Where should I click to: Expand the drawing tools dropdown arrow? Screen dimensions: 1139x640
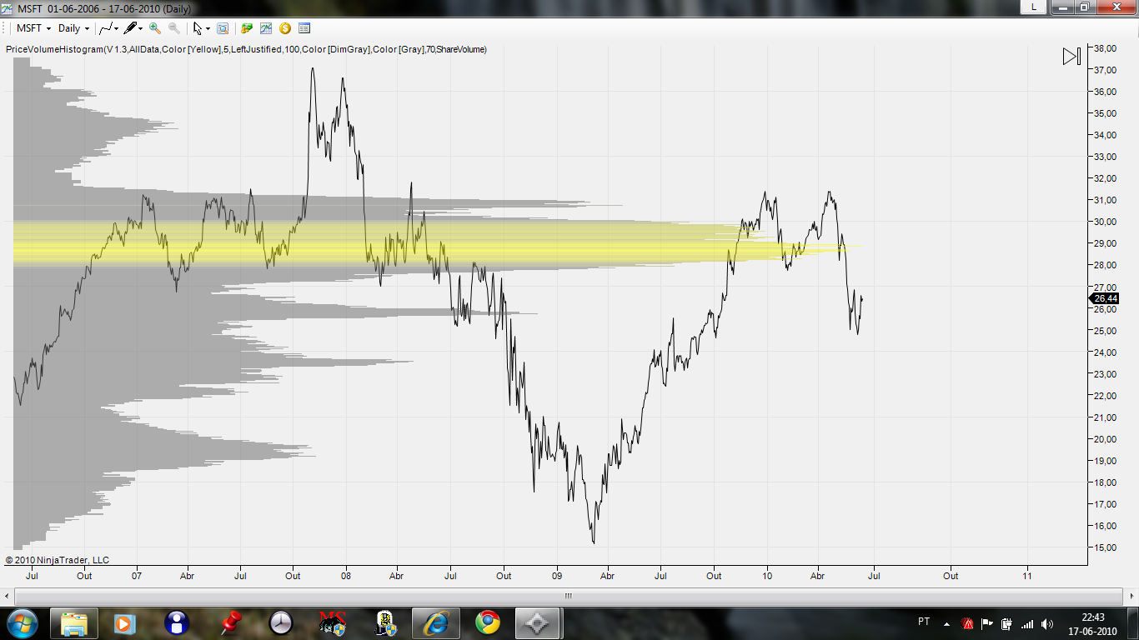[141, 28]
